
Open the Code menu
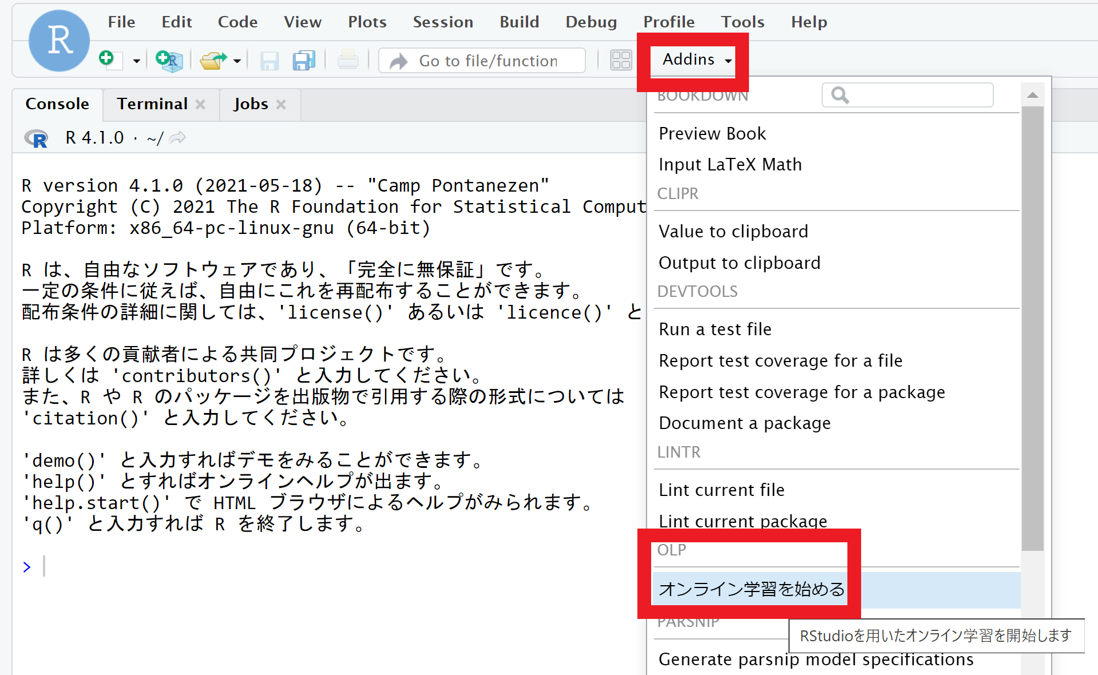[x=237, y=22]
